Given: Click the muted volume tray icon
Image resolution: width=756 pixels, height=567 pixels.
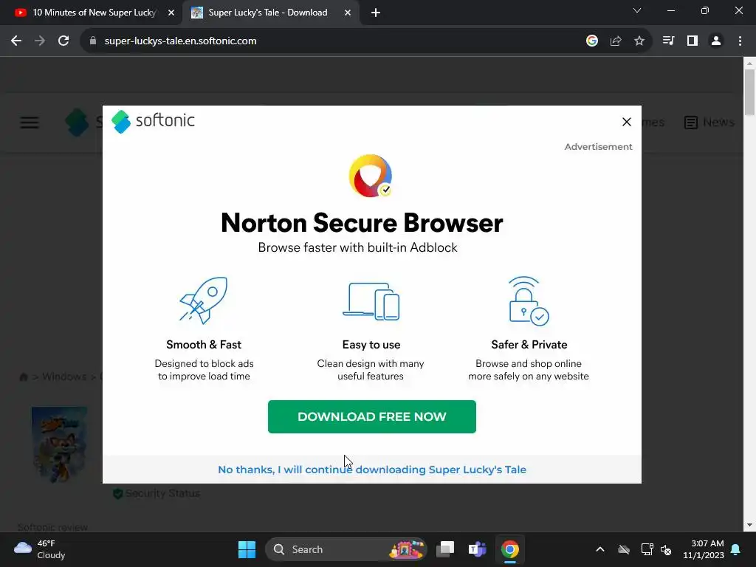Looking at the screenshot, I should pos(667,549).
